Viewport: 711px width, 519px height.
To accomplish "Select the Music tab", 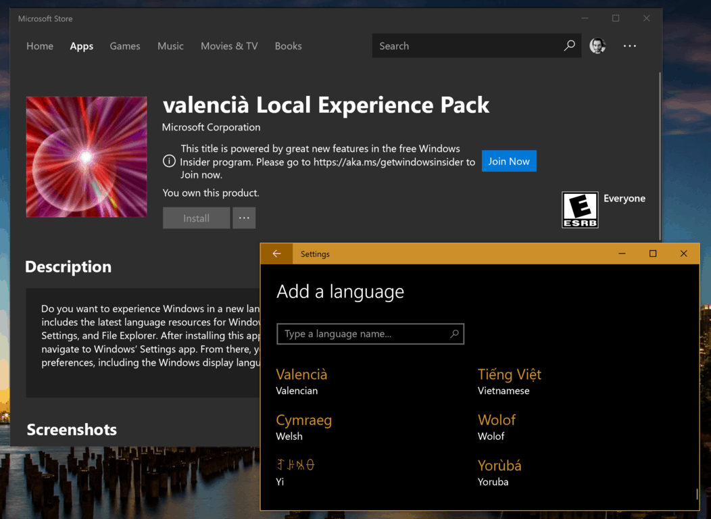I will (x=170, y=46).
